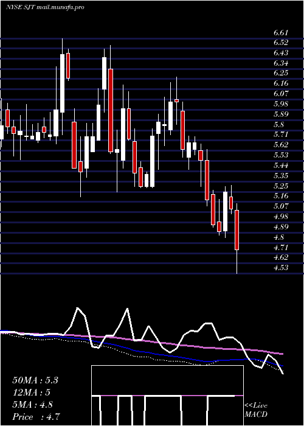Click the 4.8 price axis label
The image size is (304, 426).
tap(278, 237)
